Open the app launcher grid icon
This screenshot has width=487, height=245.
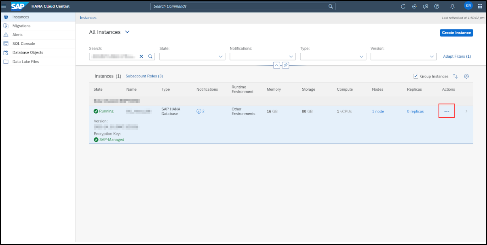coord(480,6)
